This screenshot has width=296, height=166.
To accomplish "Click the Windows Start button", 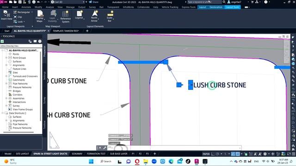I will click(x=91, y=161).
